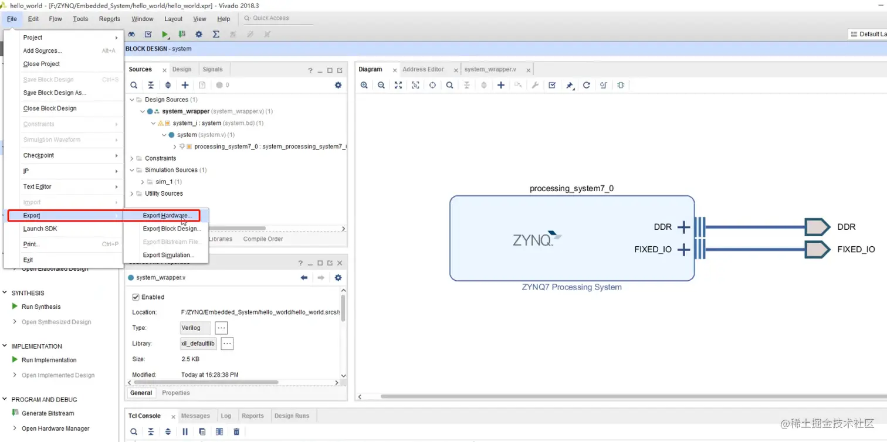The height and width of the screenshot is (442, 887).
Task: Open the Source File Properties gear icon
Action: pyautogui.click(x=338, y=277)
